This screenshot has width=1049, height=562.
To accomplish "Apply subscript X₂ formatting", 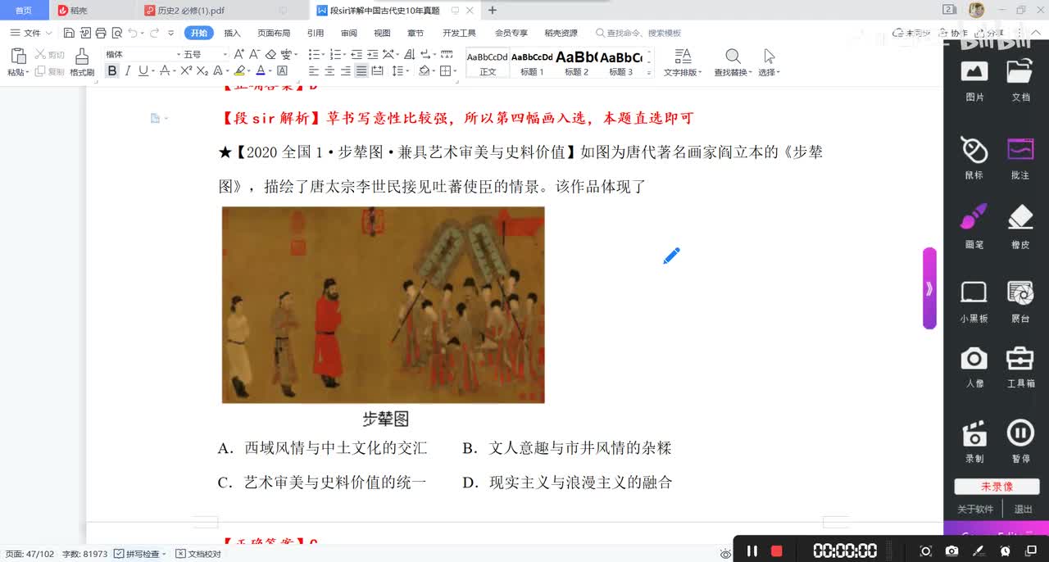I will point(202,71).
